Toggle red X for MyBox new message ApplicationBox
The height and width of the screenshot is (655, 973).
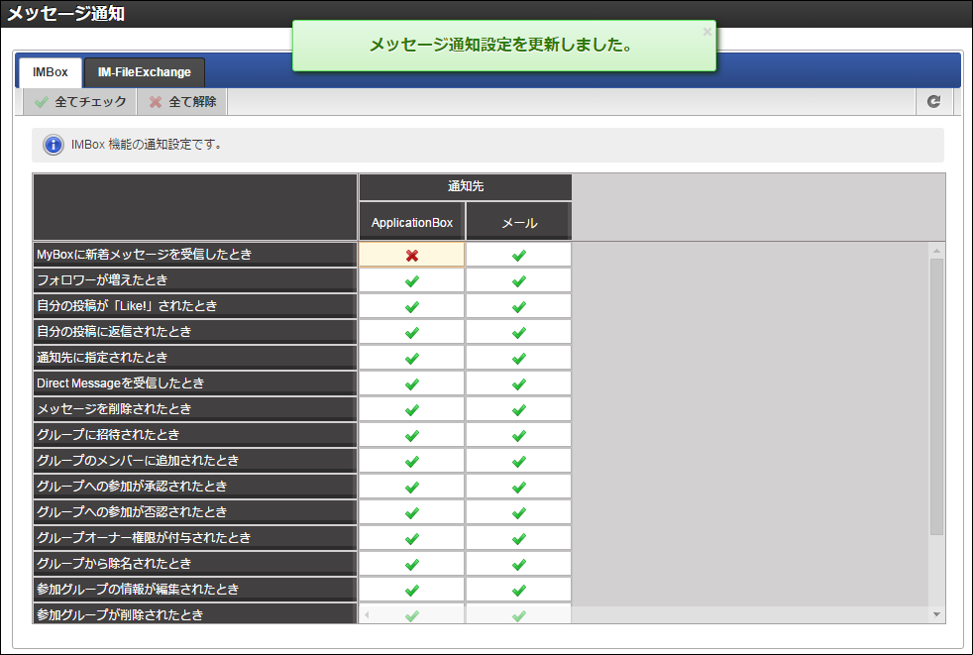click(411, 256)
